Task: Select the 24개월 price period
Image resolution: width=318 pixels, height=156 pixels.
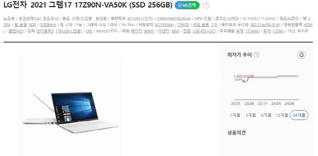Action: 299,115
